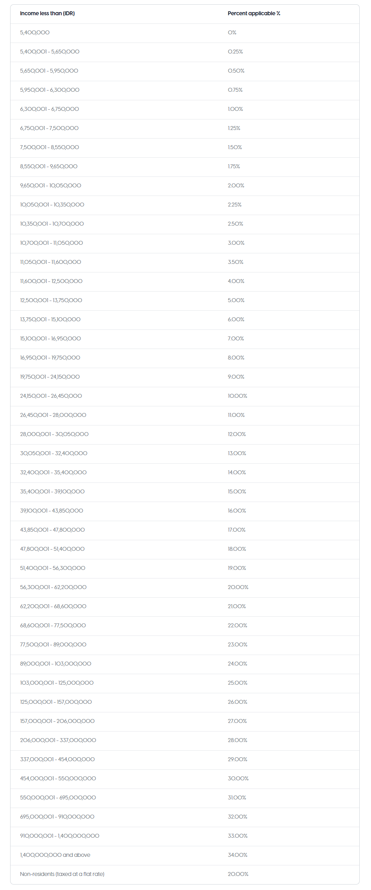Click the 0.25% rate cell

(x=235, y=52)
